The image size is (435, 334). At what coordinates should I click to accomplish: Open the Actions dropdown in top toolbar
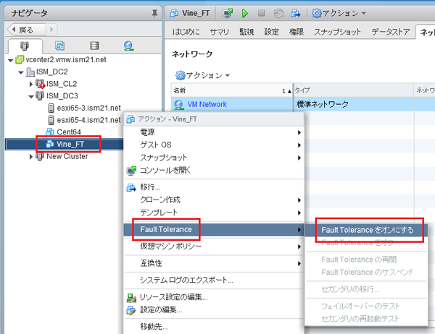point(339,13)
